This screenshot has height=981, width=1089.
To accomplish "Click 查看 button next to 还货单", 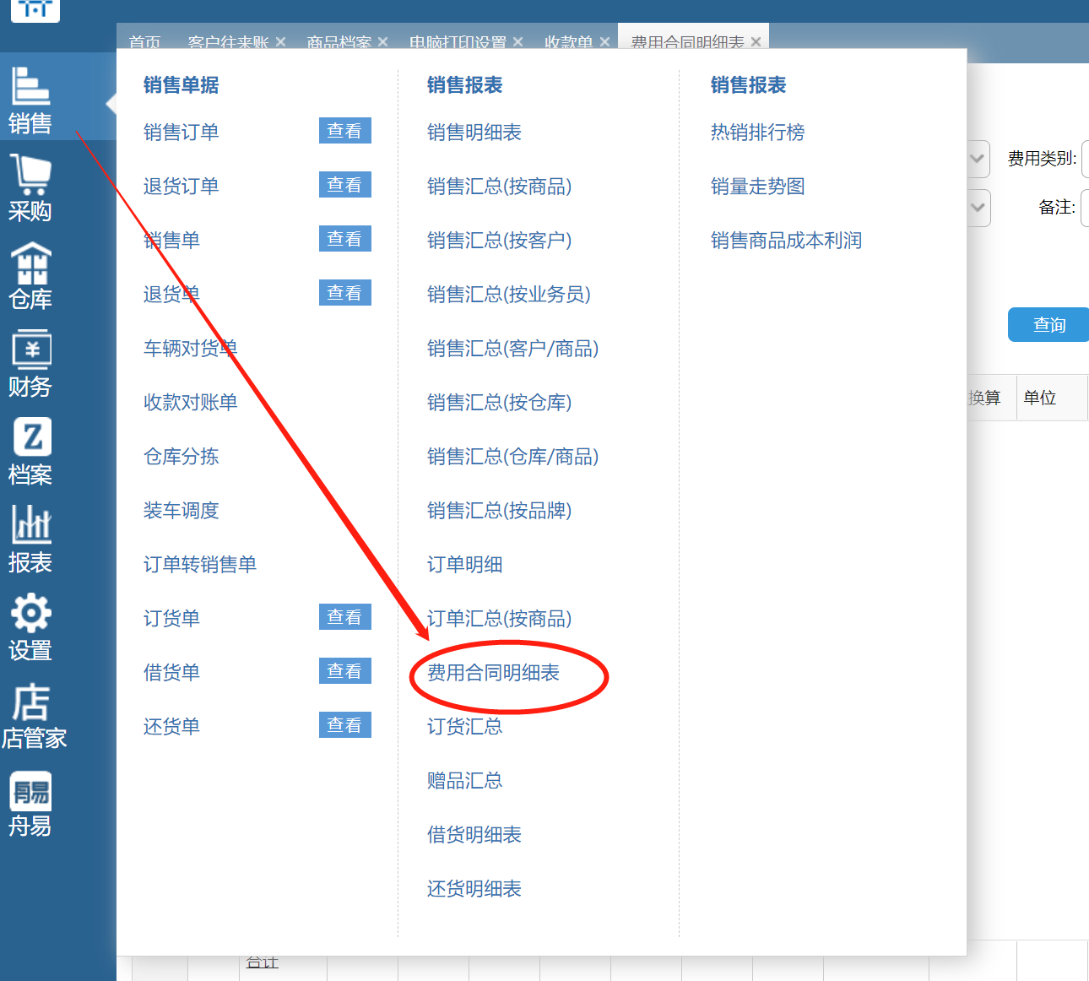I will tap(345, 725).
